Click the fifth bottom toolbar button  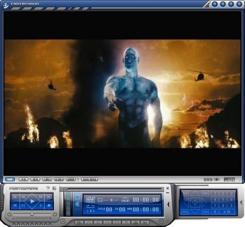coord(117,222)
